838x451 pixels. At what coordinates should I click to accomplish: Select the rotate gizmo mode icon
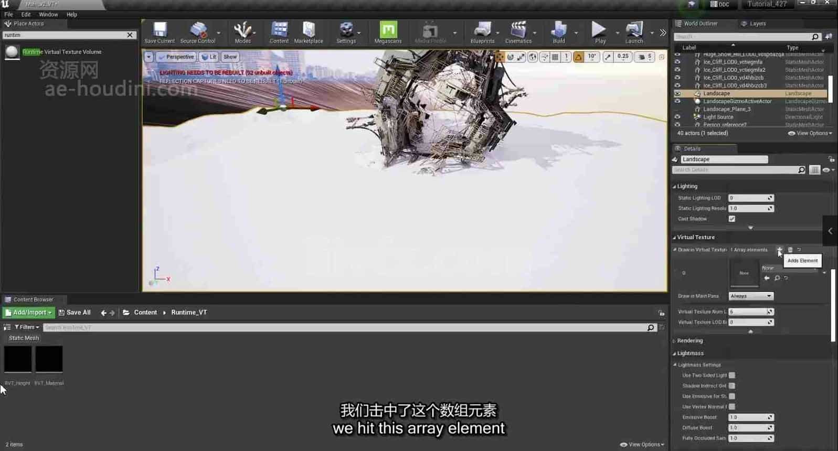(x=510, y=57)
